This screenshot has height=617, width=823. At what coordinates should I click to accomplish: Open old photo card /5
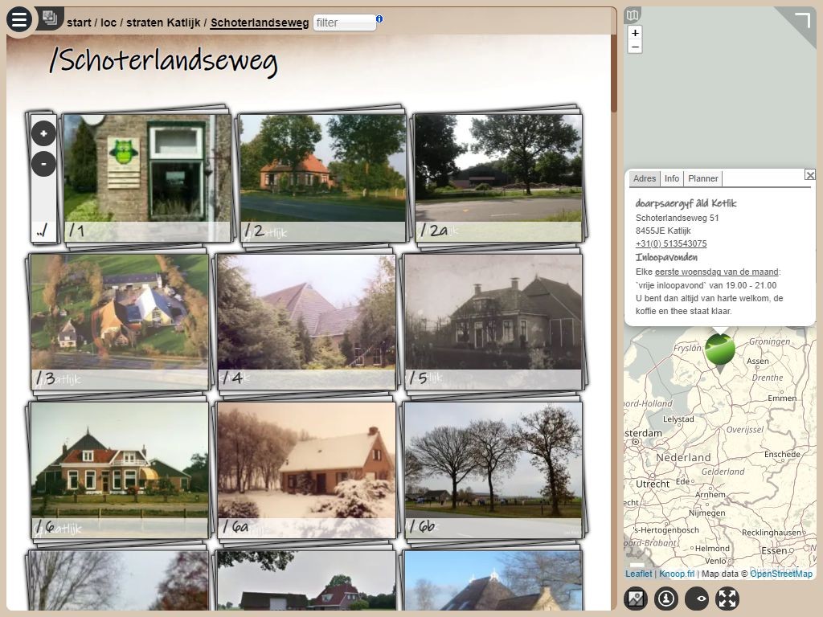click(493, 321)
